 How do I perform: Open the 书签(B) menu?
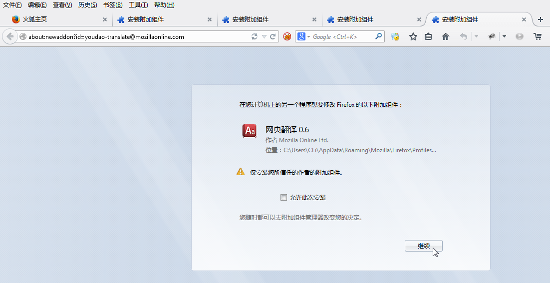(x=113, y=5)
